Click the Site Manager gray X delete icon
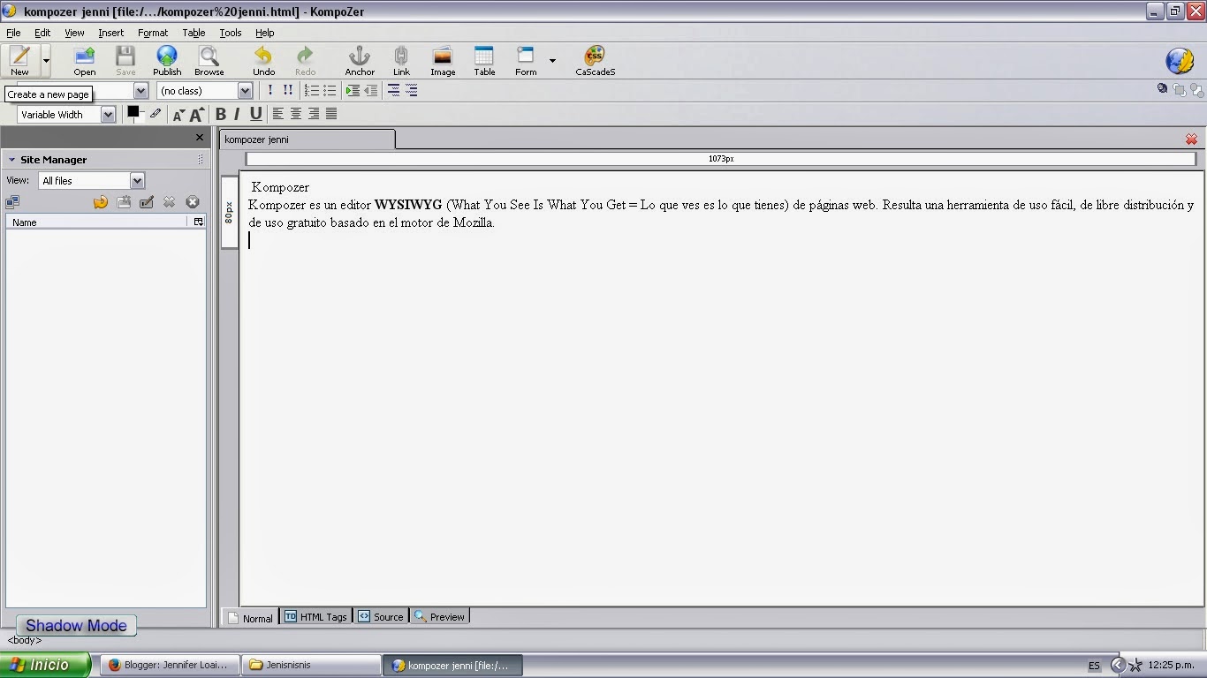Viewport: 1207px width, 678px height. (170, 202)
